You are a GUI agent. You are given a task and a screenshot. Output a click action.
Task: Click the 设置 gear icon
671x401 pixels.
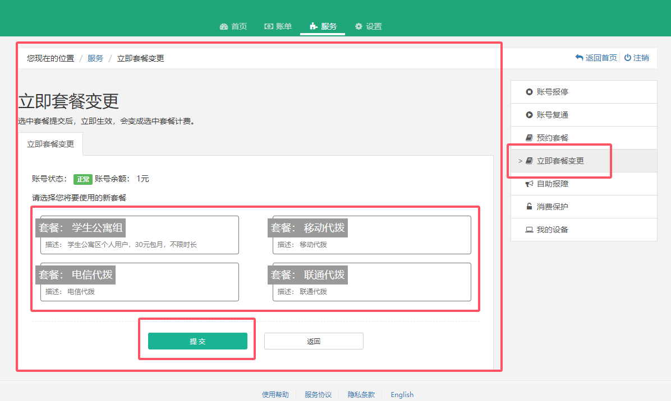359,27
